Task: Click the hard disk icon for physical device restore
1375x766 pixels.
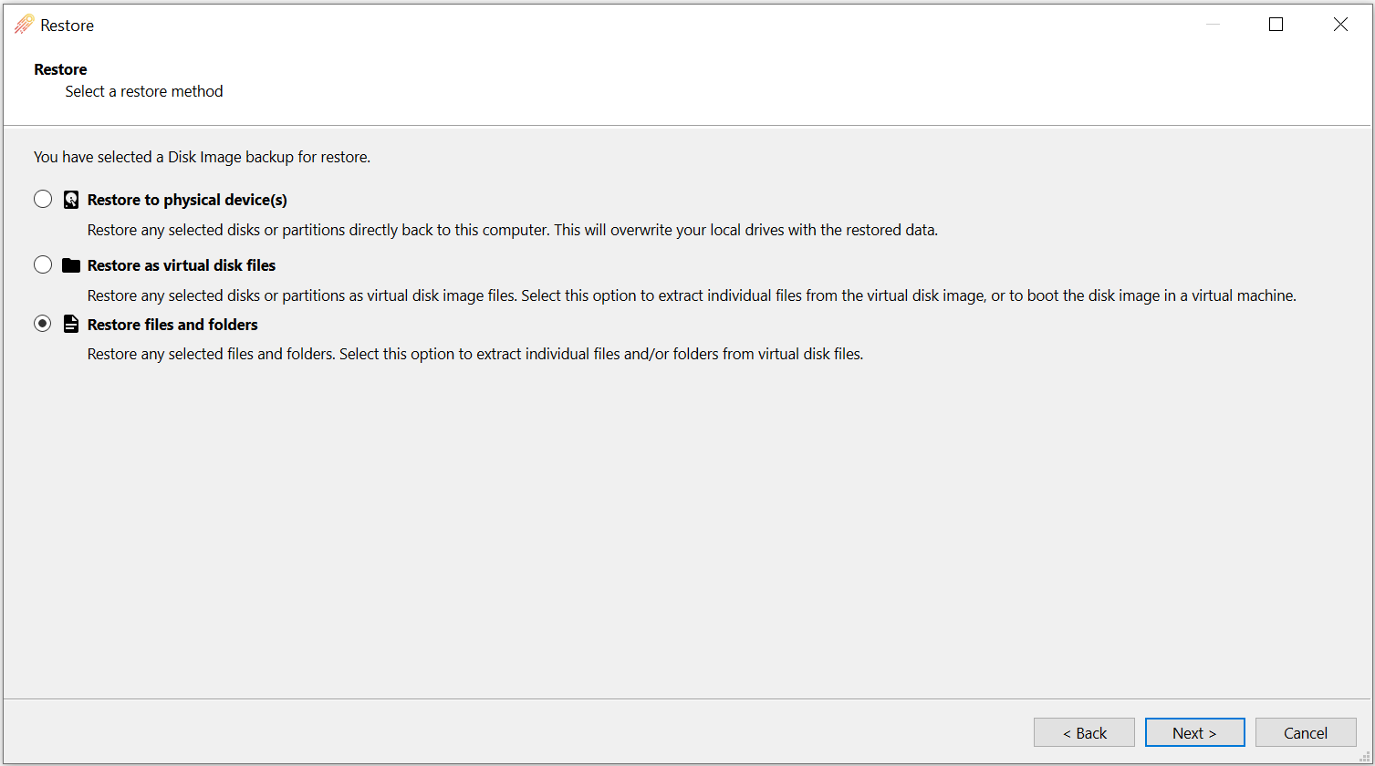Action: [x=71, y=200]
